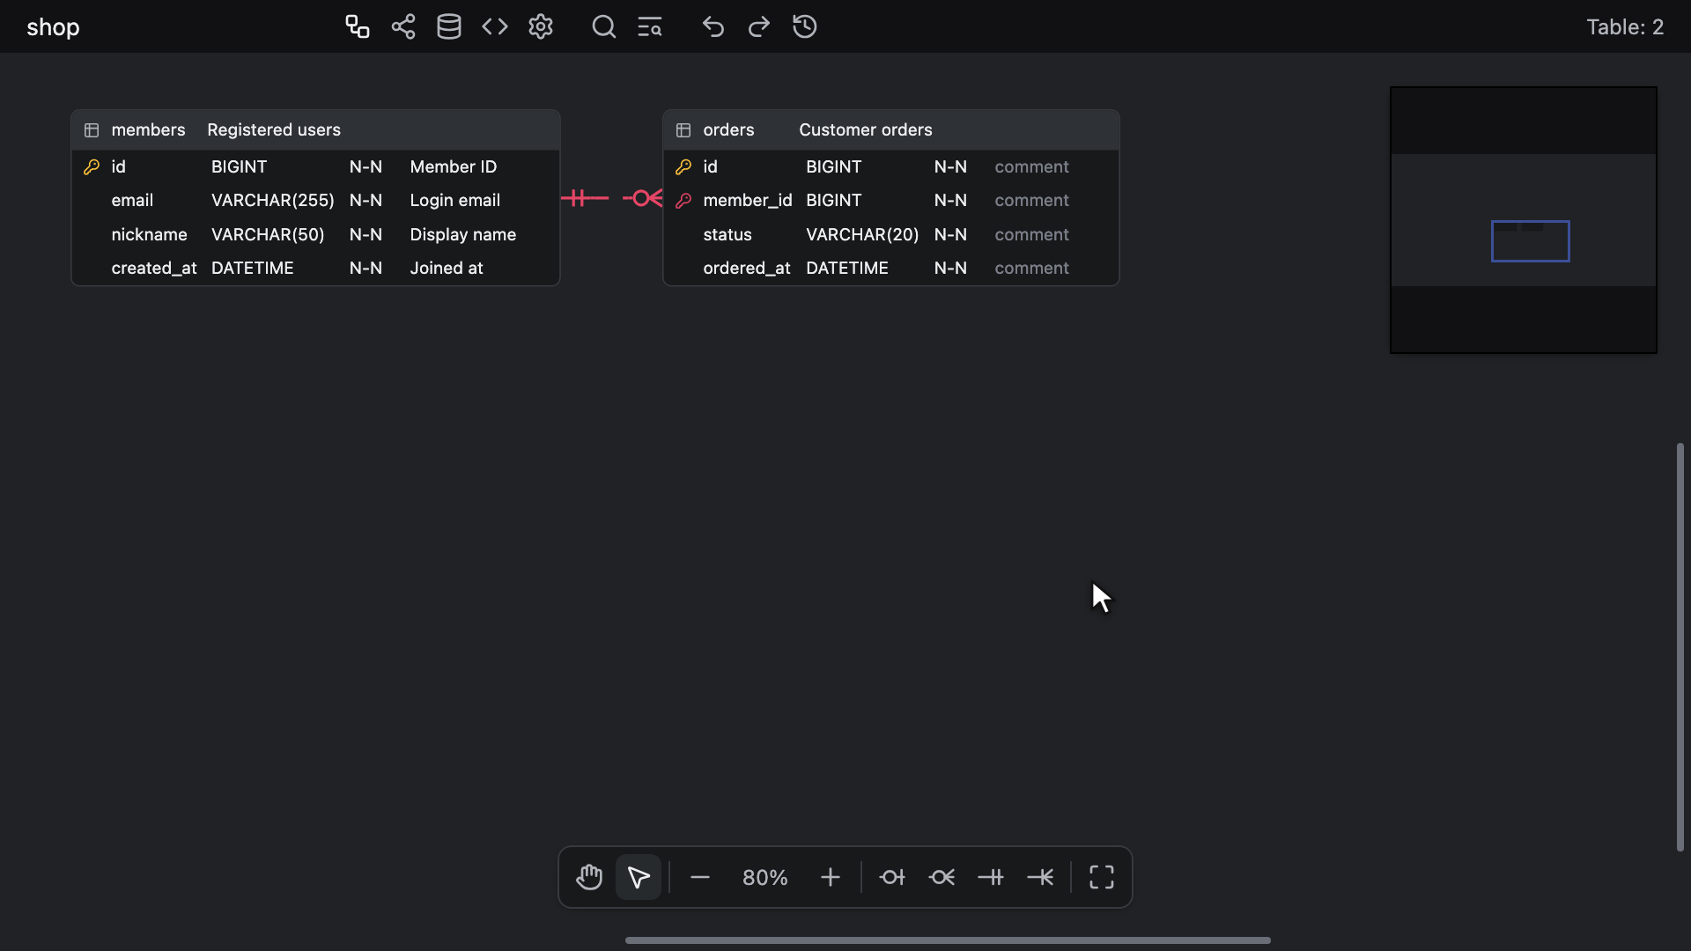Screen dimensions: 1691x951
Task: Open the settings gear icon
Action: coord(541,26)
